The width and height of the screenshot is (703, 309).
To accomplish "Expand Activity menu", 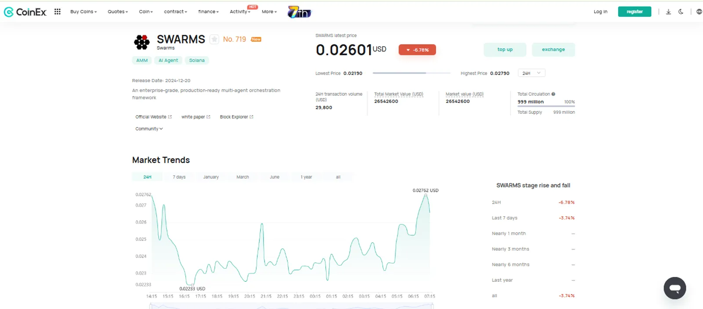I will [x=240, y=12].
